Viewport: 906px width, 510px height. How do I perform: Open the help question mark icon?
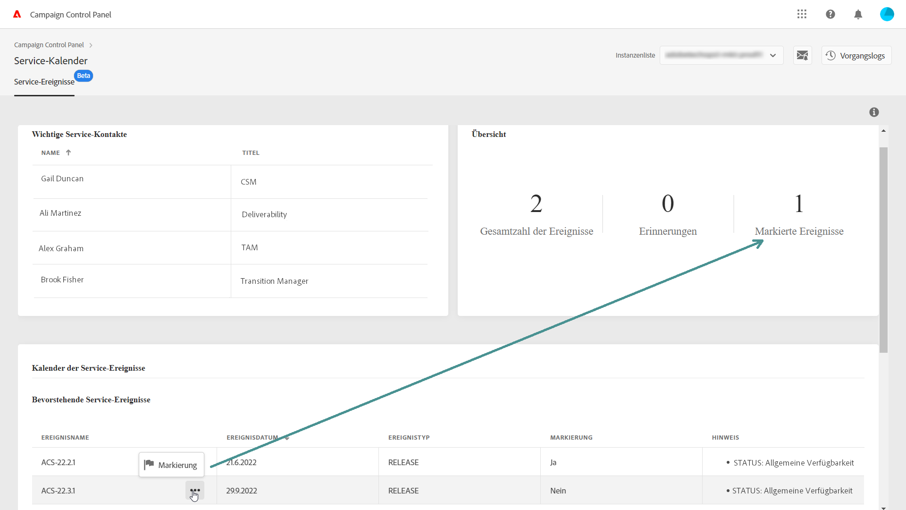tap(830, 14)
